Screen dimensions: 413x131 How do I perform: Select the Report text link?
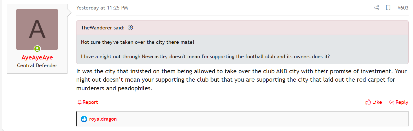(90, 102)
